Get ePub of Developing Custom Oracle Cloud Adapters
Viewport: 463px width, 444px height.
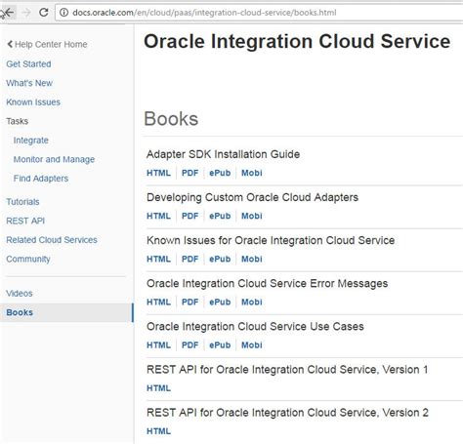[220, 216]
